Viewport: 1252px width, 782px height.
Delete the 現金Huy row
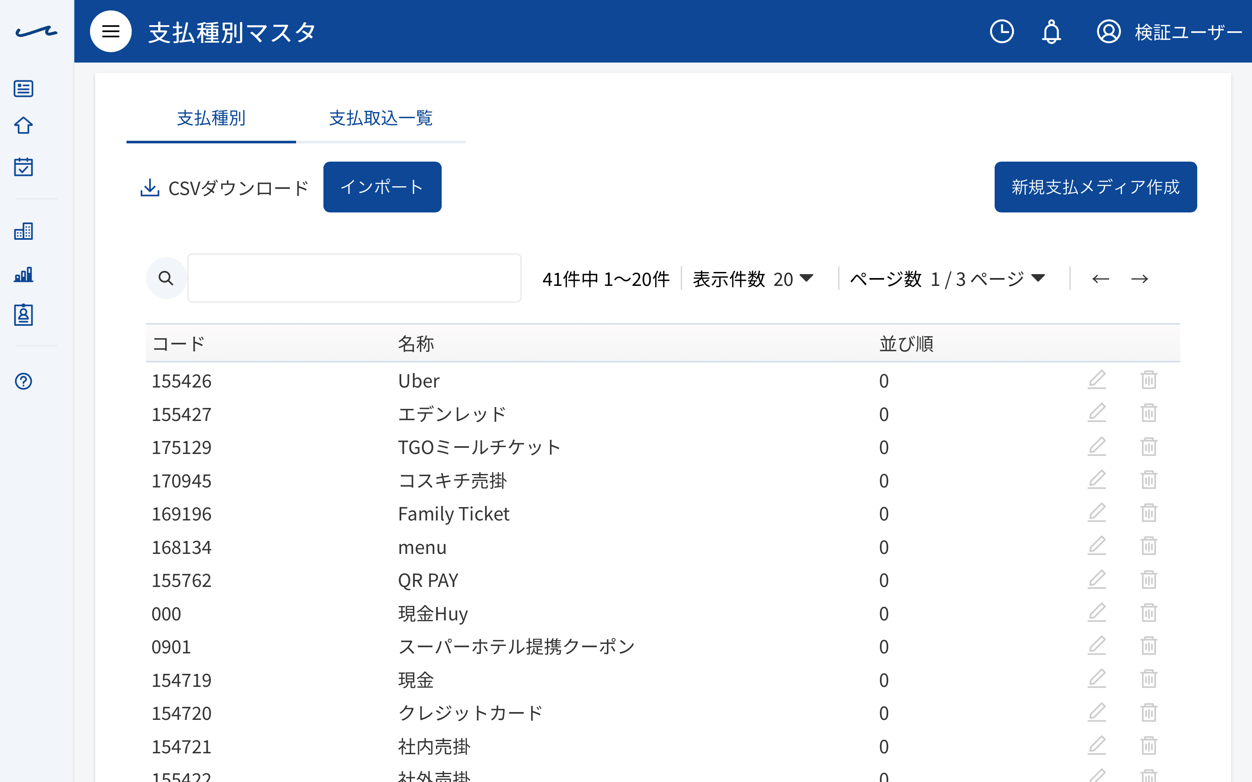[1149, 613]
